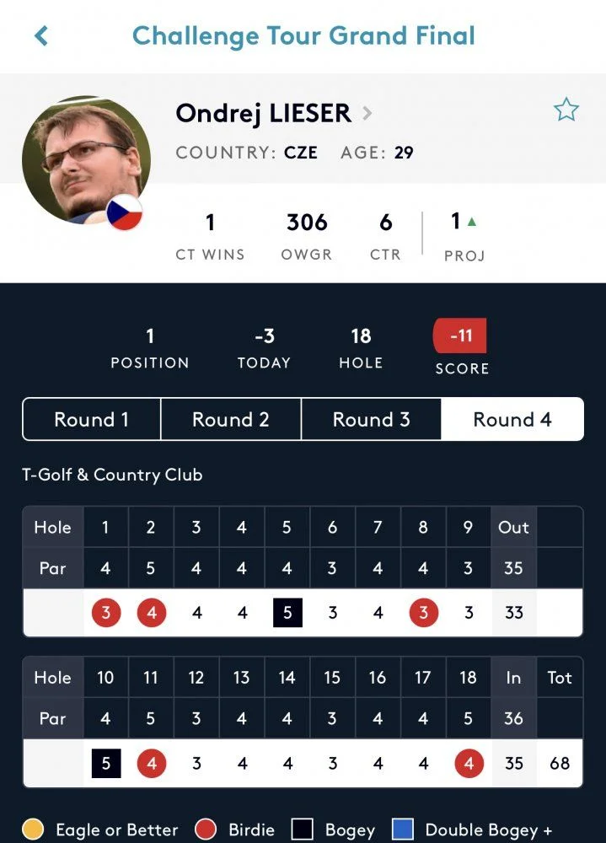Tap the back arrow icon
606x843 pixels.
click(x=41, y=36)
